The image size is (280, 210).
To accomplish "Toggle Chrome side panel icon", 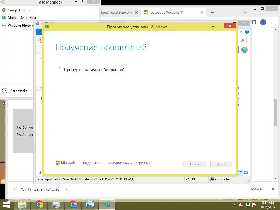I will pyautogui.click(x=254, y=22).
